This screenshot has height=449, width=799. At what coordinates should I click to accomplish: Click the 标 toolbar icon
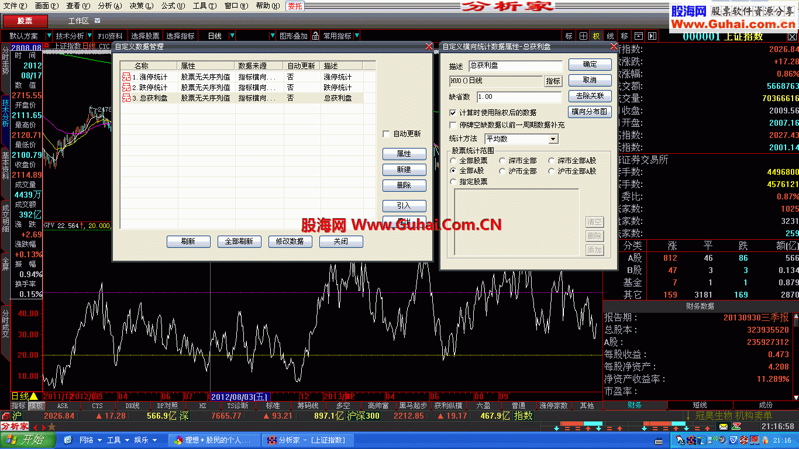click(569, 36)
